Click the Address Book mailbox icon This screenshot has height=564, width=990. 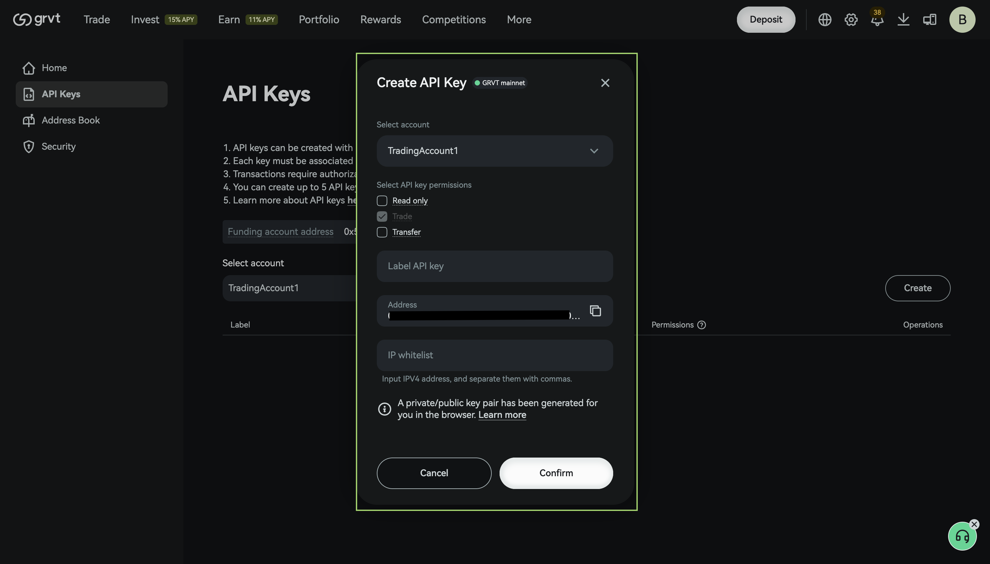coord(29,120)
